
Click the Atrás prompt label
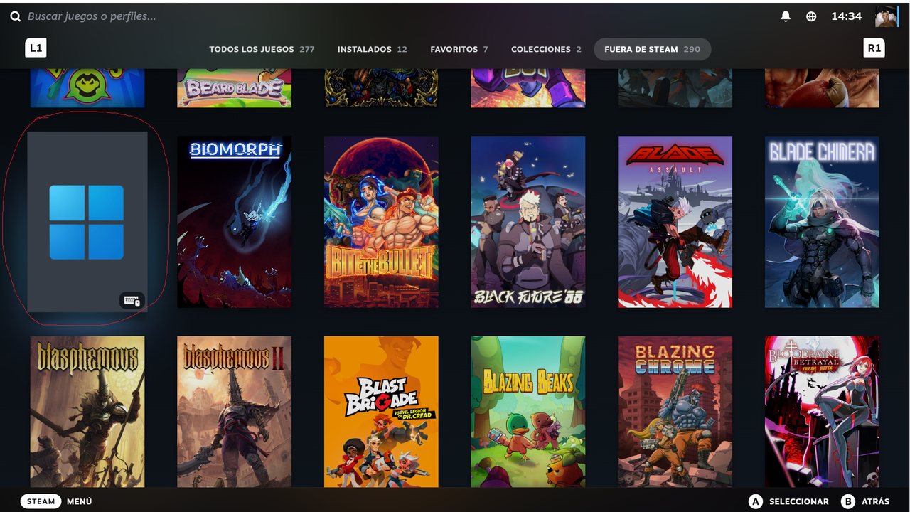[875, 501]
